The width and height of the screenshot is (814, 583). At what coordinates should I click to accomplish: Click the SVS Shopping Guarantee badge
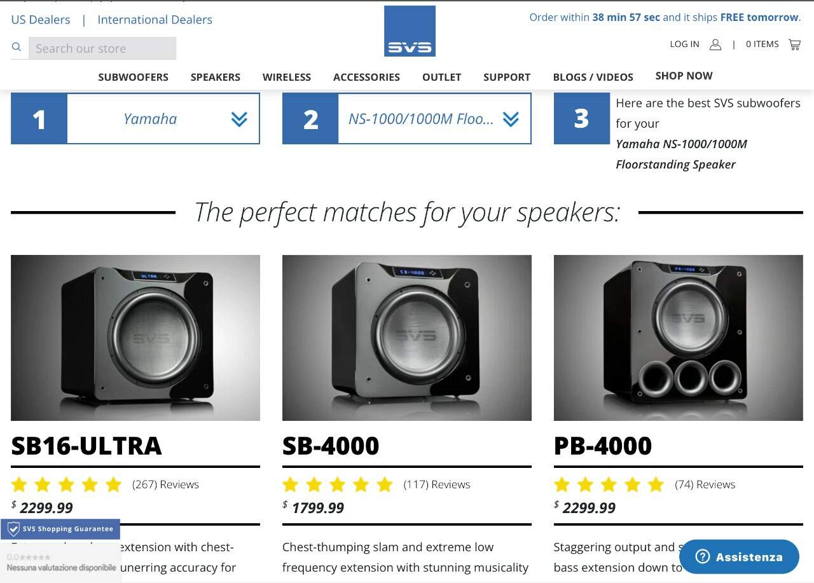60,529
